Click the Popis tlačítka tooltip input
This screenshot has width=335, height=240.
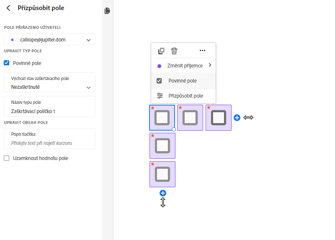click(50, 143)
